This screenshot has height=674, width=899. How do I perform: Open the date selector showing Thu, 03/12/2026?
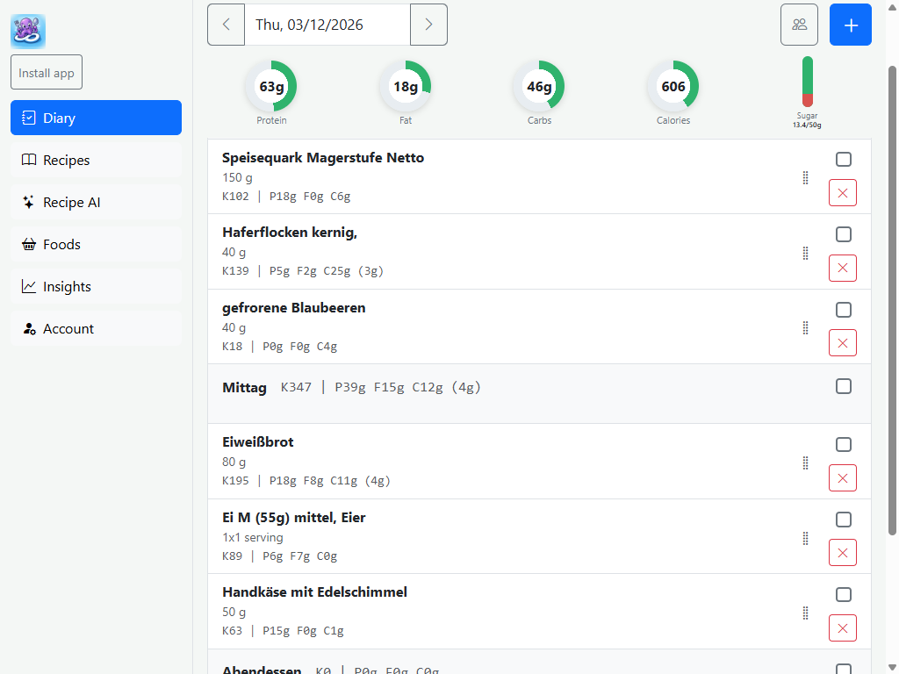pyautogui.click(x=327, y=25)
